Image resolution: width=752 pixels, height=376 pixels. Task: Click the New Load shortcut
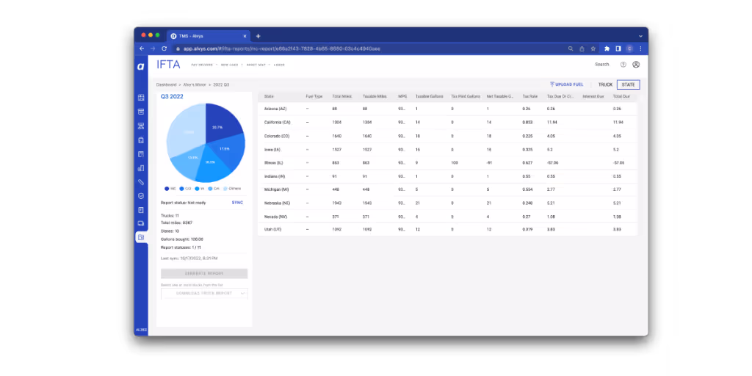(229, 65)
